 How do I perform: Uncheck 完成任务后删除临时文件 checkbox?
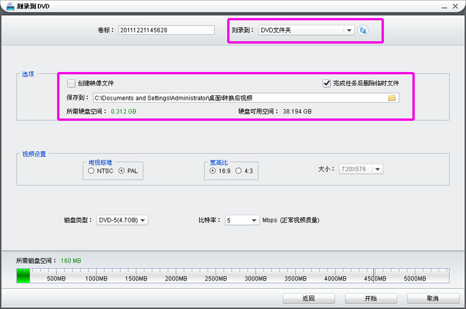pos(327,83)
